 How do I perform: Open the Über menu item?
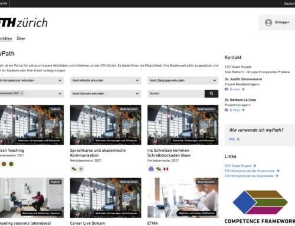tap(21, 38)
